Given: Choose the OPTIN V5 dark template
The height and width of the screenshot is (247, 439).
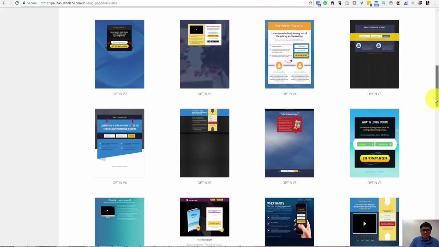Looking at the screenshot, I should [x=374, y=54].
